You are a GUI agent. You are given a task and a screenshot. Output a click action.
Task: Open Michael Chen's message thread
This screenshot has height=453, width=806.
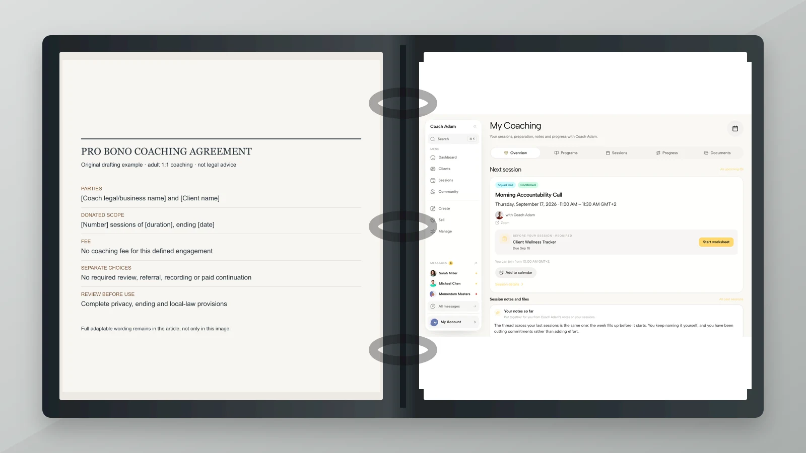453,284
